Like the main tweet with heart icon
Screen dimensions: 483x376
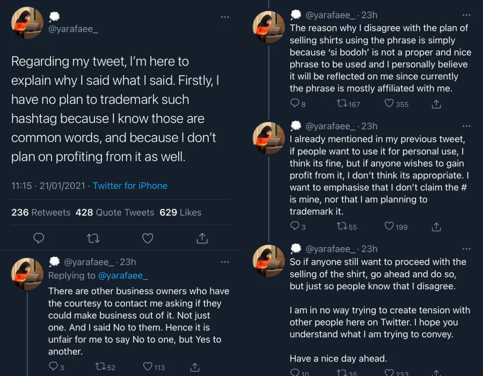pyautogui.click(x=148, y=238)
